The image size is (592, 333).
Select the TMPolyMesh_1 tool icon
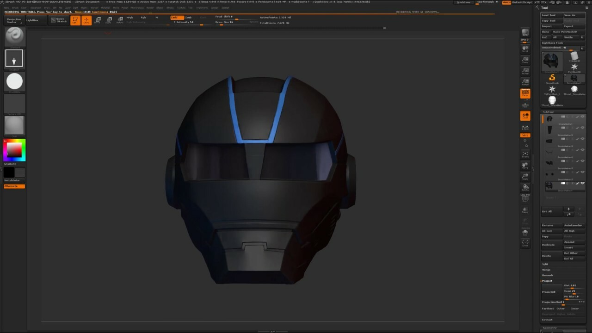[x=552, y=89]
